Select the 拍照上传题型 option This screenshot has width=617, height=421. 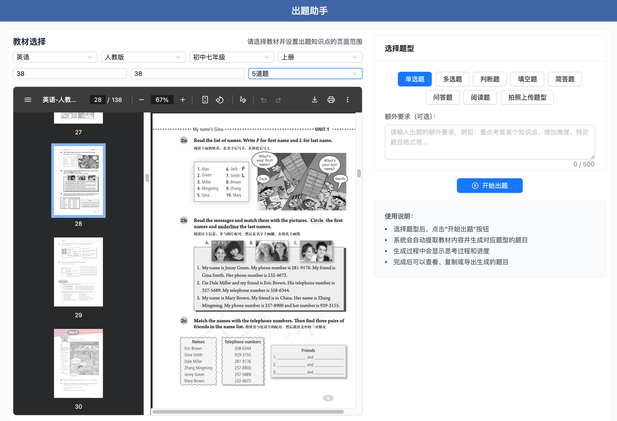[527, 97]
